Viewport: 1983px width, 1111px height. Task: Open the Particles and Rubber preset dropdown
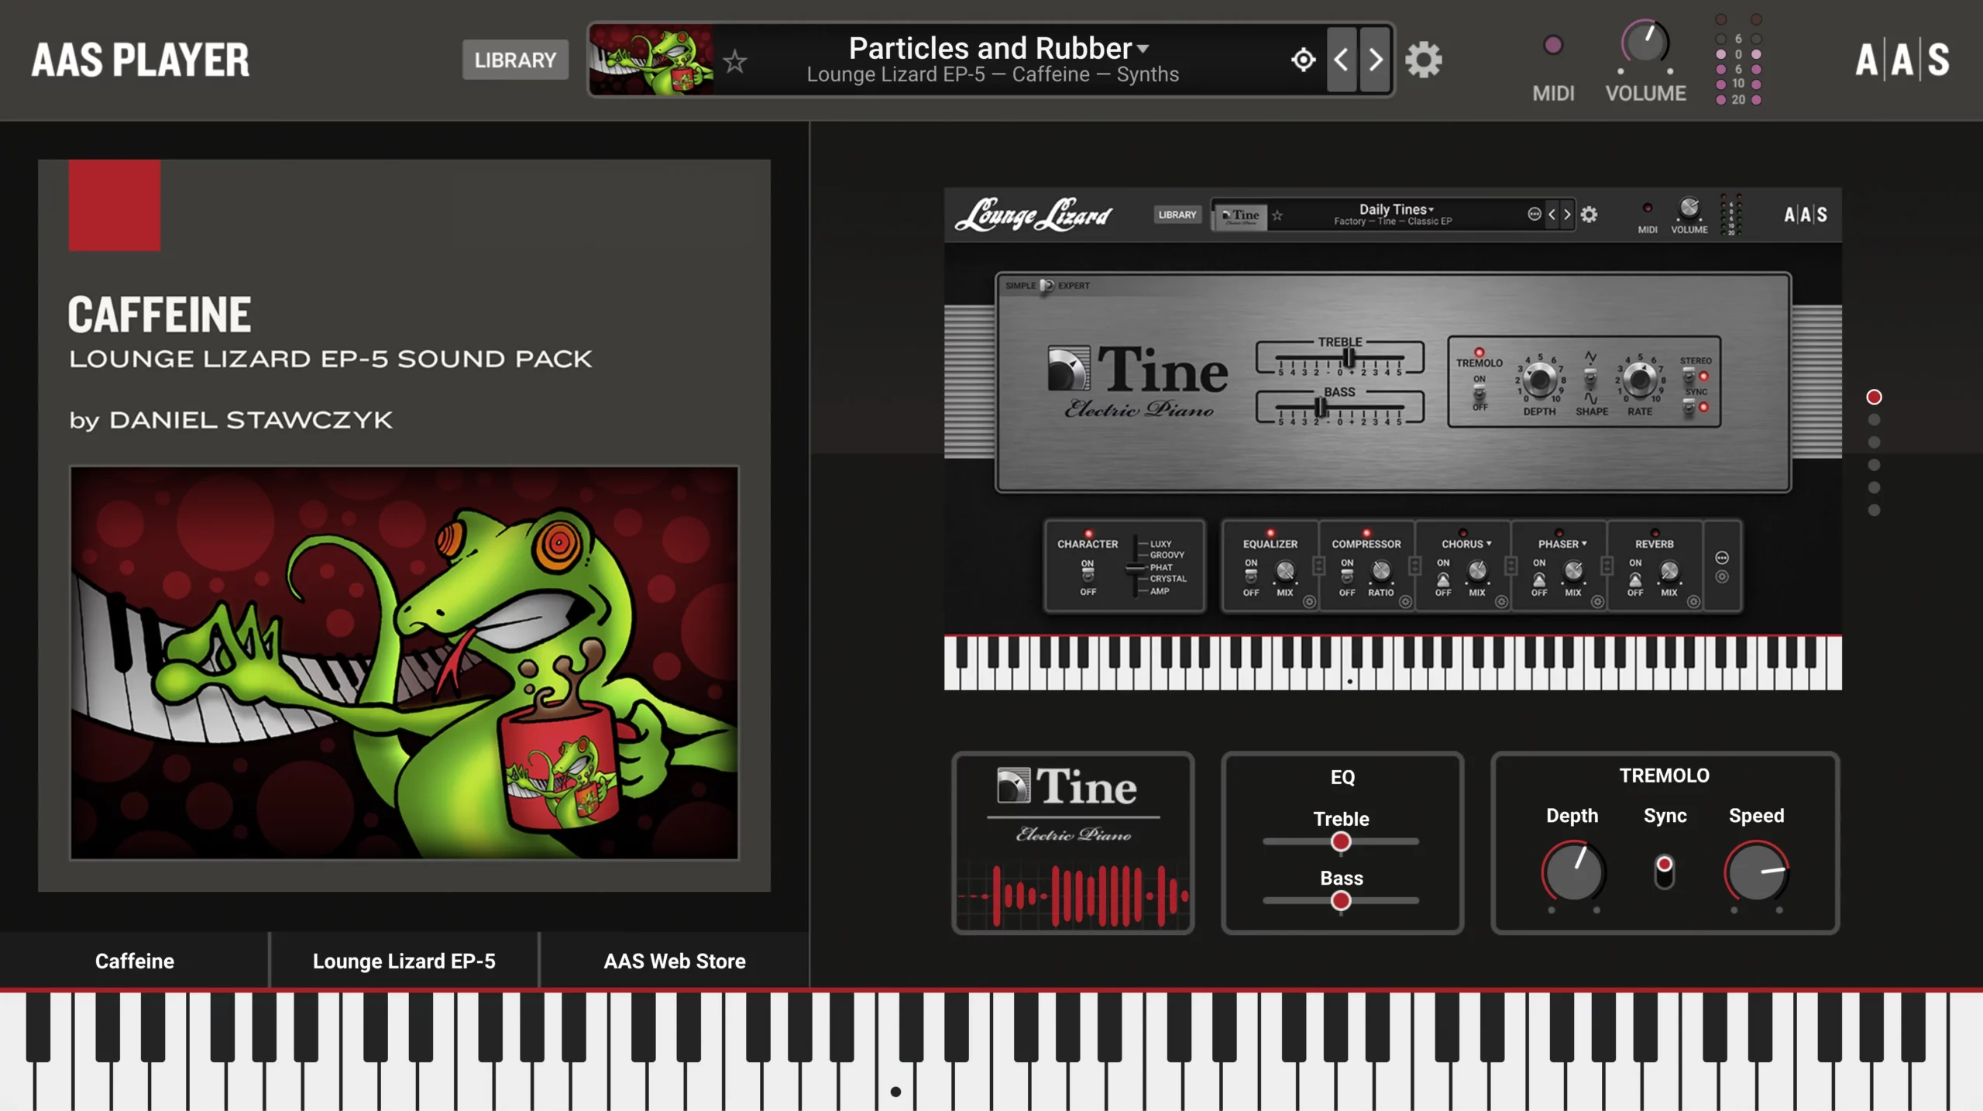[x=998, y=48]
